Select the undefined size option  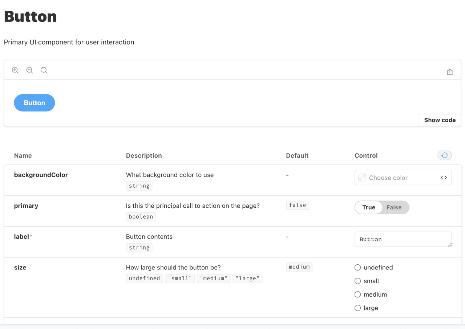pyautogui.click(x=358, y=268)
